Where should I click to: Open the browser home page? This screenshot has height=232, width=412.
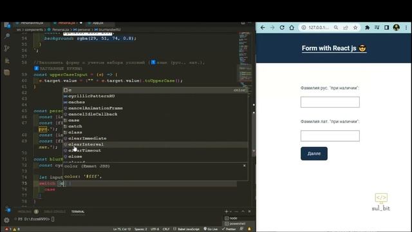tap(292, 27)
